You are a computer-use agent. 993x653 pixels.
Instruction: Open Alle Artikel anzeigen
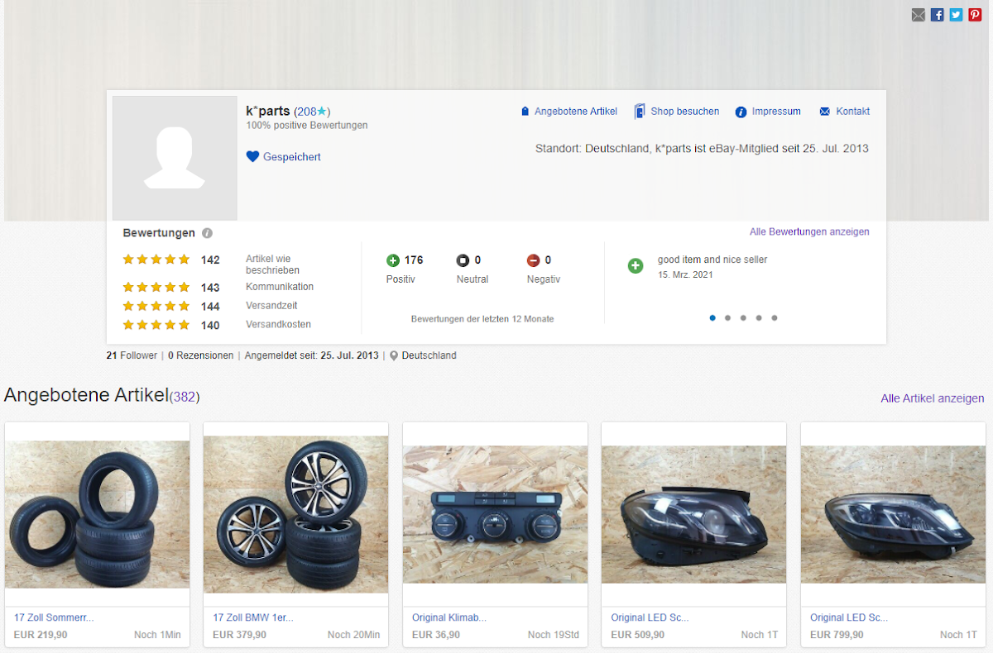[x=933, y=398]
